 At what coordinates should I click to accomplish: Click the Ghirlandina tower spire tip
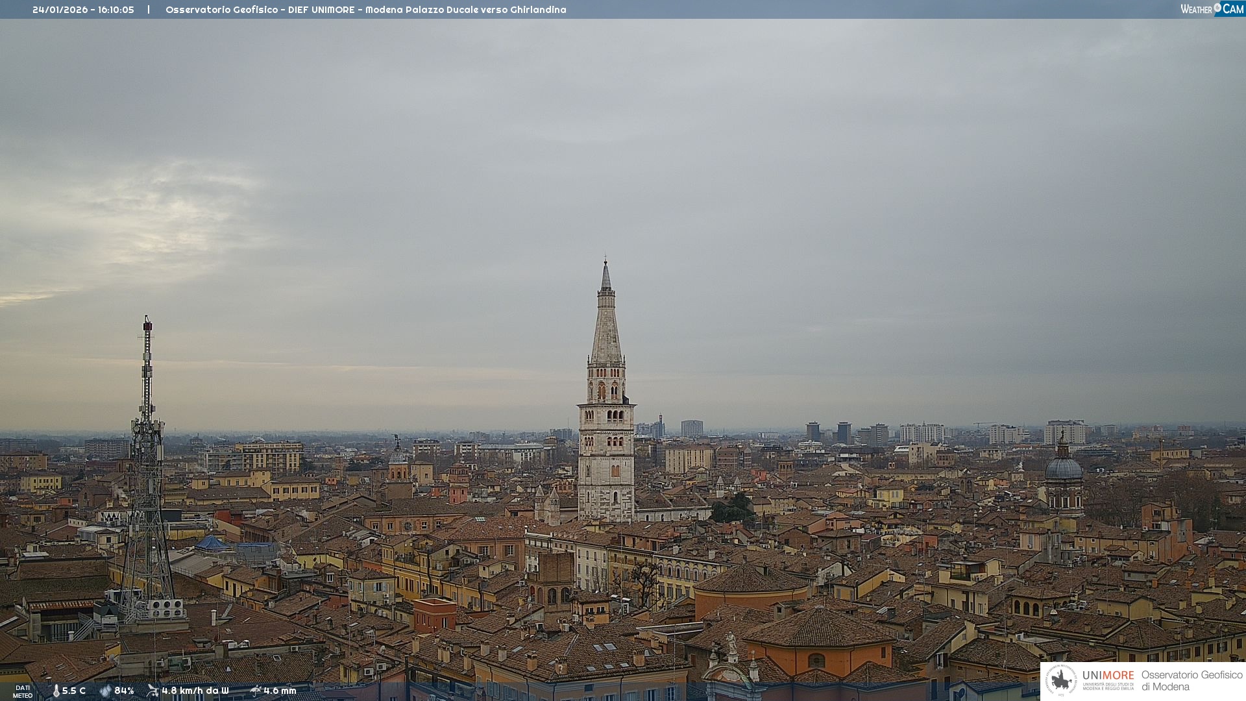(605, 263)
